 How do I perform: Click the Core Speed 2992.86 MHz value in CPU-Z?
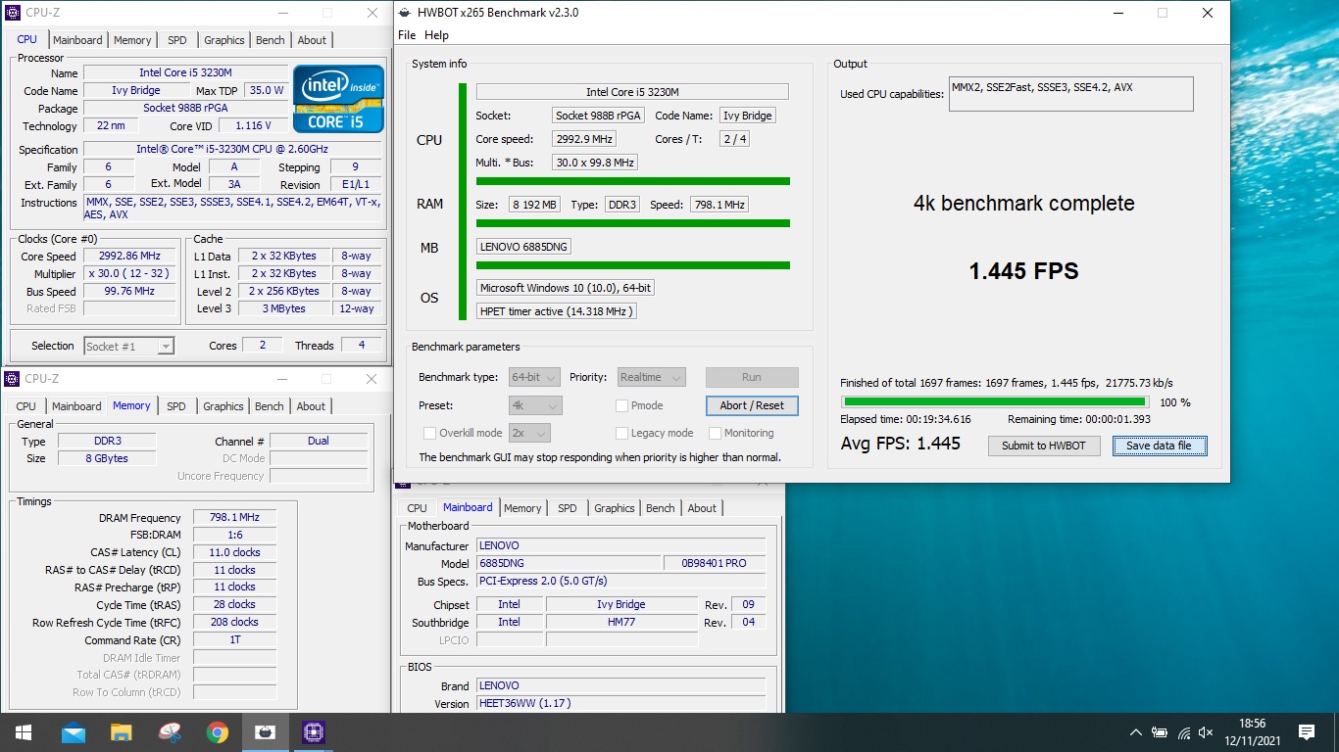(130, 257)
